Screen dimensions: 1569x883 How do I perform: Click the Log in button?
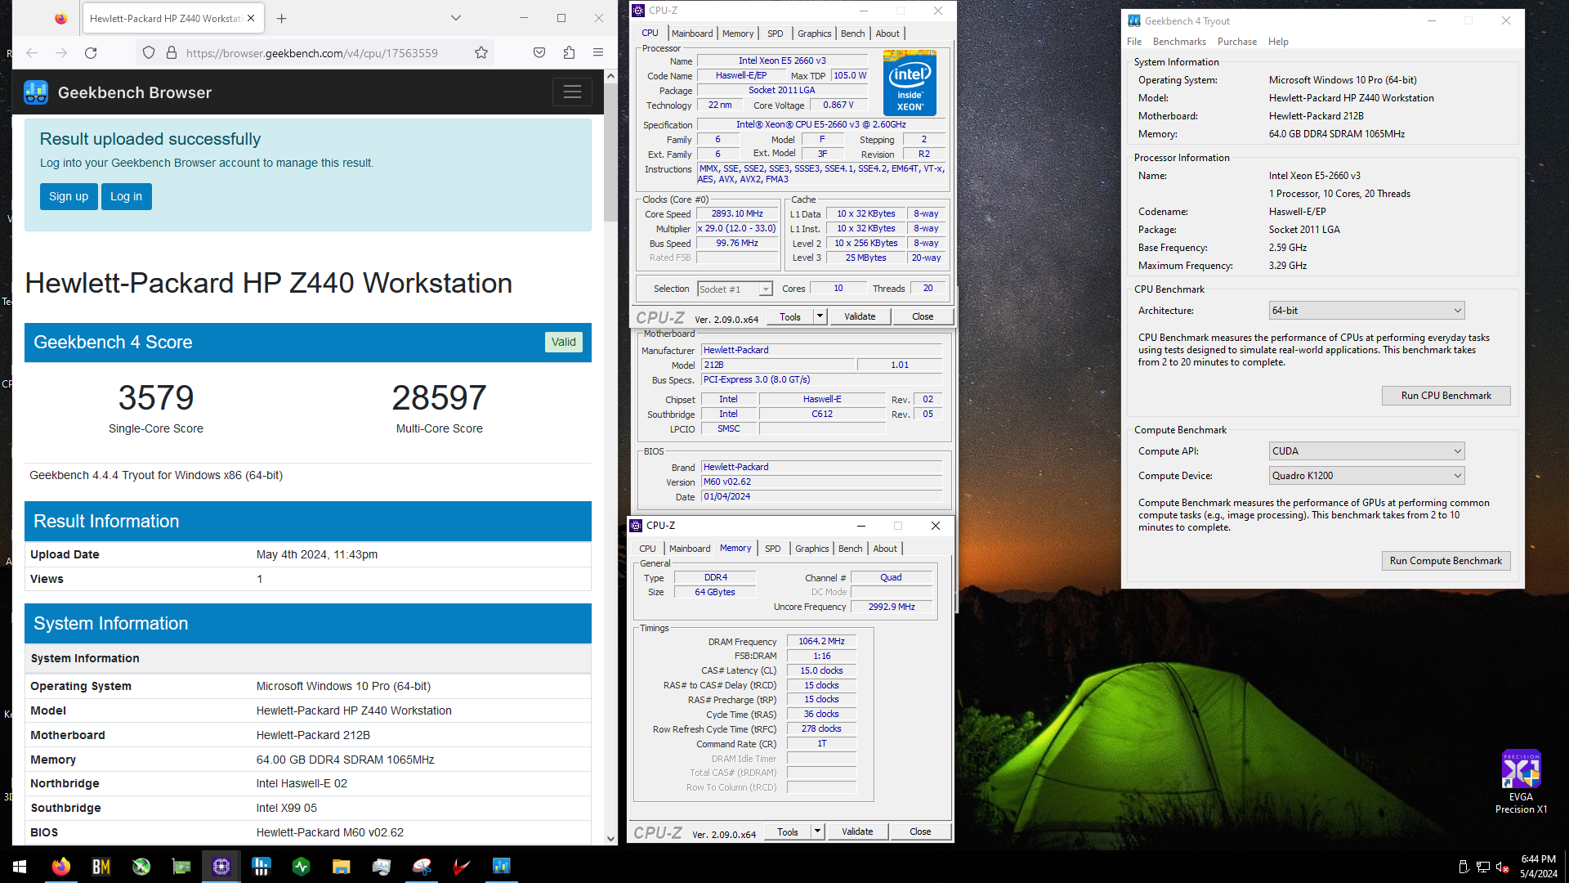(x=127, y=196)
